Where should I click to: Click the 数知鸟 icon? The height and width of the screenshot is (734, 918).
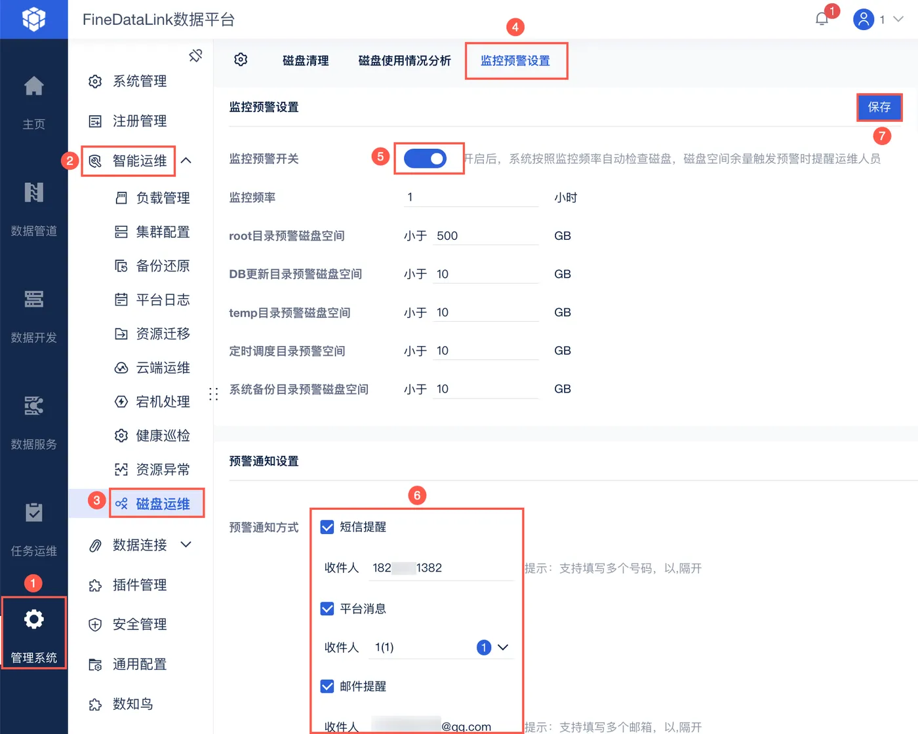(95, 705)
